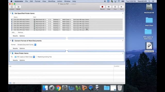Select row Calc Quiz #8 copy 4.docx
Viewport: 165px width, 92px height.
pos(67,24)
